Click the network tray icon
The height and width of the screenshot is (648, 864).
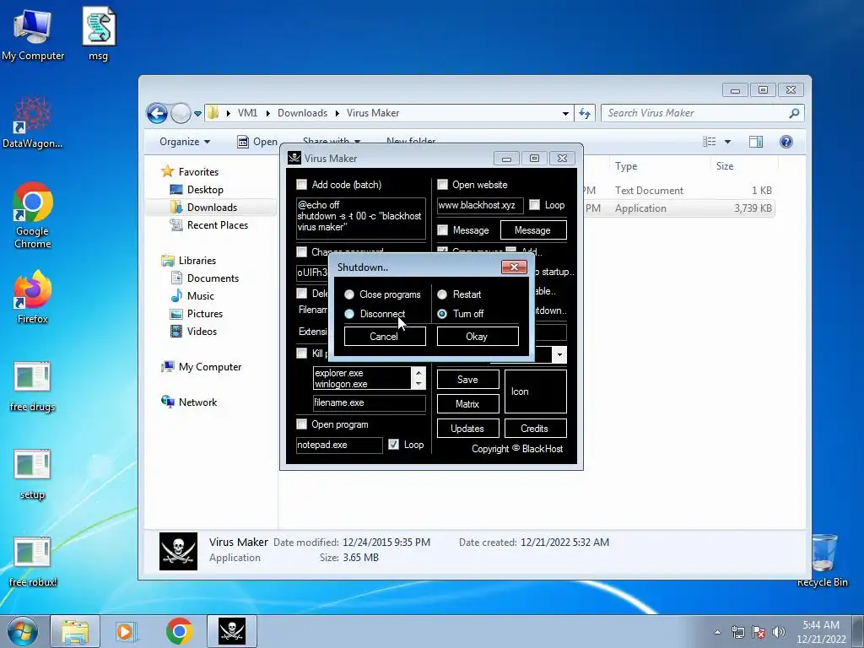coord(737,632)
